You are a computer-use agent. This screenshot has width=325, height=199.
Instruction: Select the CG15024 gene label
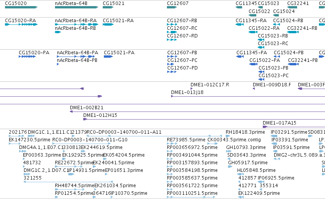(284, 11)
